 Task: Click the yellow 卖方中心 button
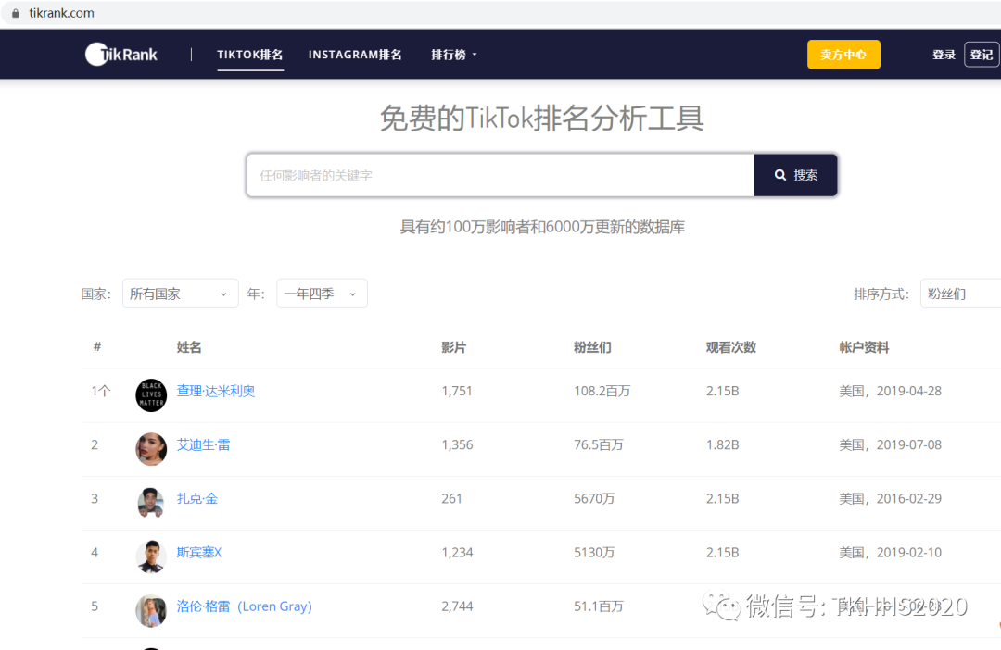[843, 55]
